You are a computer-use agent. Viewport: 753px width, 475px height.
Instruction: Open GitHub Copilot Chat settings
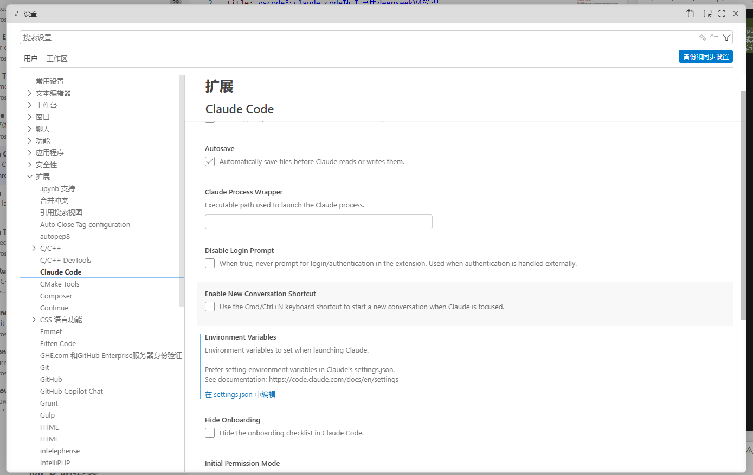72,391
